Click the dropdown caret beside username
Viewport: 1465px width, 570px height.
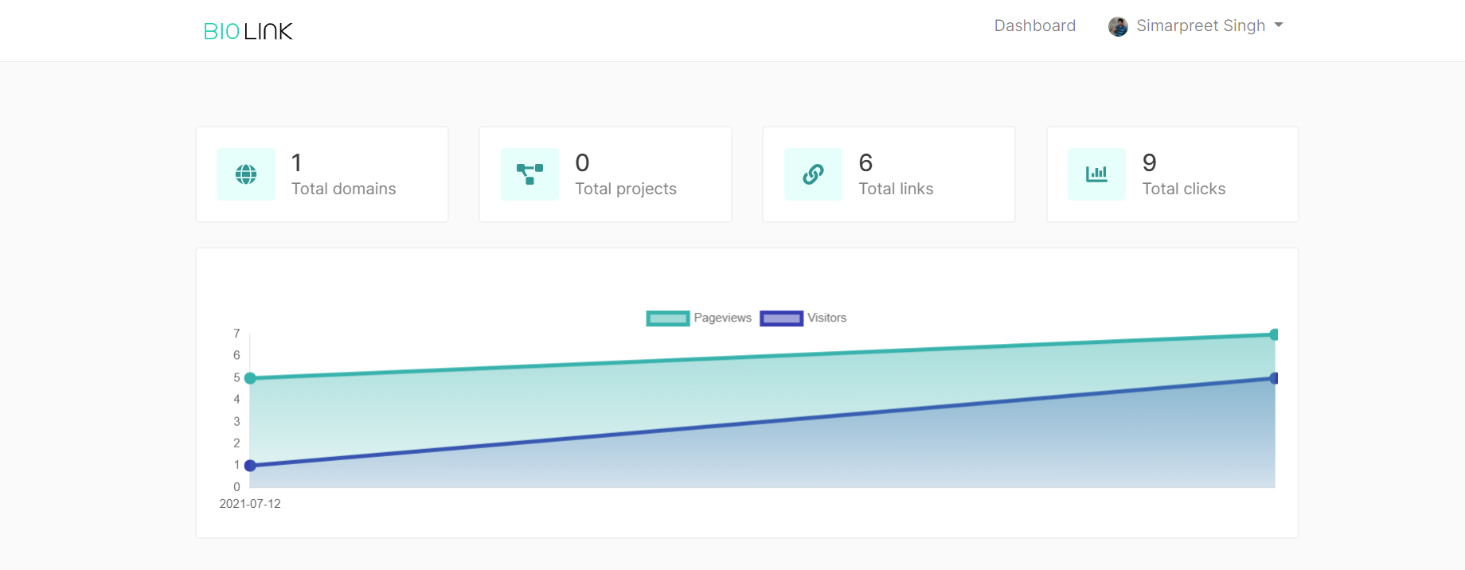(1279, 25)
